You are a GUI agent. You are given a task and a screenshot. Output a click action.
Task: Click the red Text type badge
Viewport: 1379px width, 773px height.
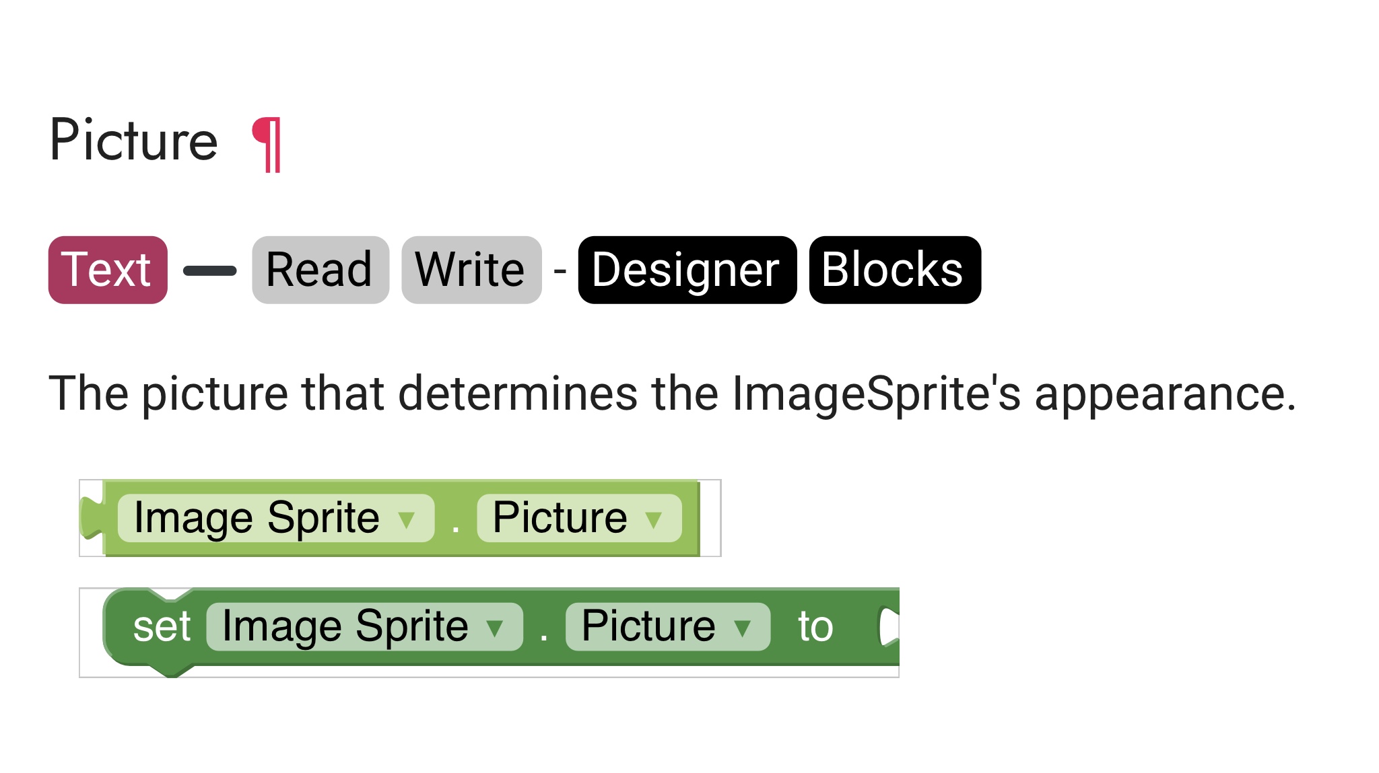108,270
